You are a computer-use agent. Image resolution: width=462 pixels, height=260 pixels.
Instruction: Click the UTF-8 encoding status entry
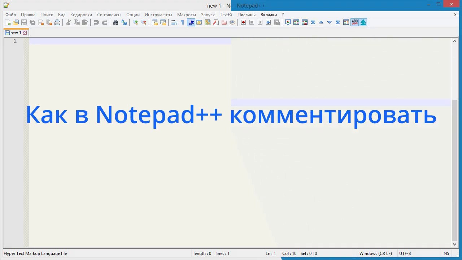pyautogui.click(x=405, y=253)
